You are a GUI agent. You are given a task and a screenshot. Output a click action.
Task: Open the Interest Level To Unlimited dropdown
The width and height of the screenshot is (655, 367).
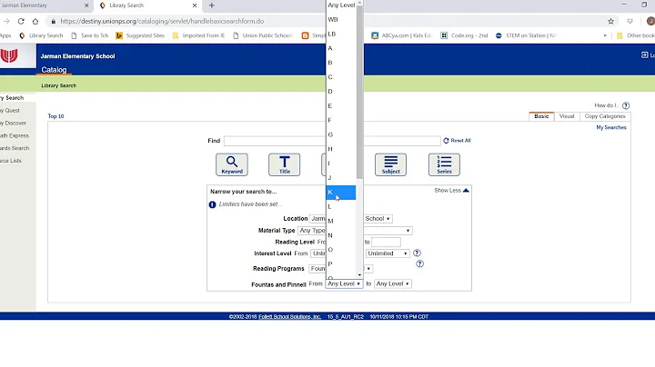[388, 253]
